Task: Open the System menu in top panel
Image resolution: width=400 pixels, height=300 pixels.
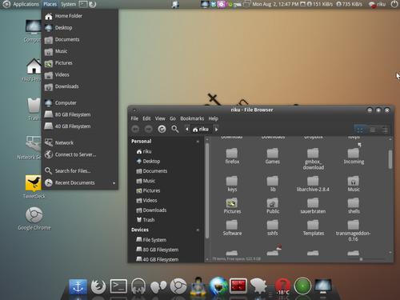Action: [69, 4]
